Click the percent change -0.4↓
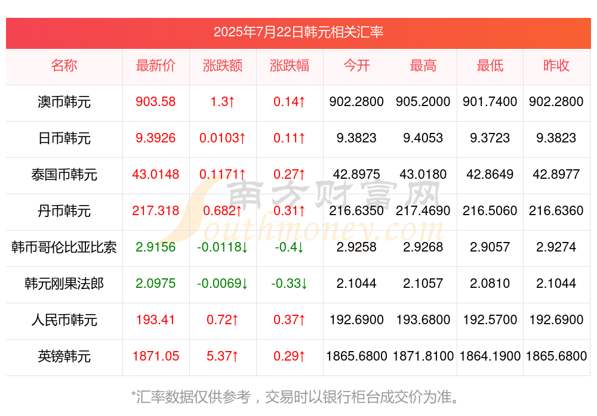This screenshot has width=597, height=416. point(290,247)
